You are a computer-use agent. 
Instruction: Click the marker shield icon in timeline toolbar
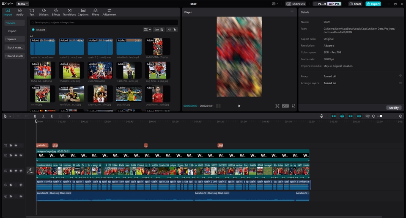pyautogui.click(x=69, y=116)
